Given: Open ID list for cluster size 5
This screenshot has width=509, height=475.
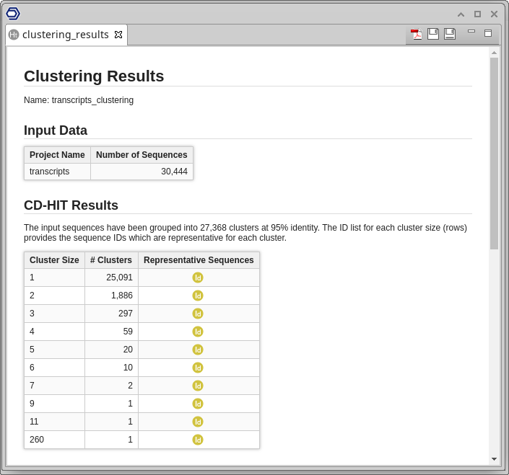Looking at the screenshot, I should 198,350.
